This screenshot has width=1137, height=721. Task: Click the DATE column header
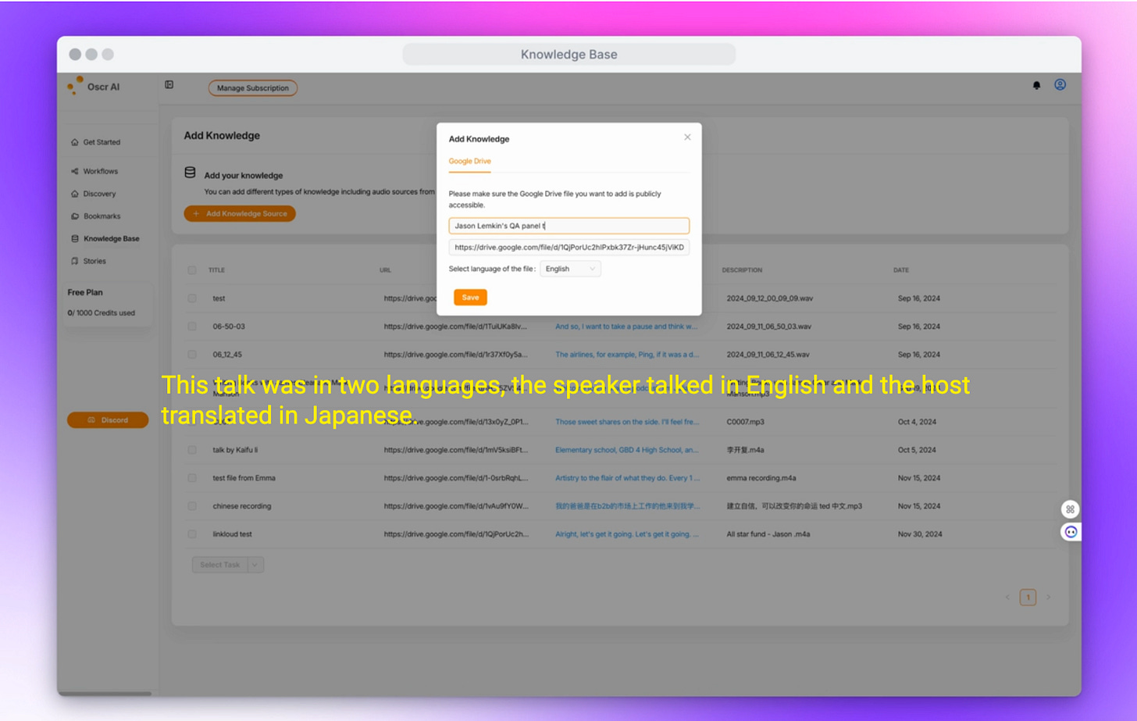tap(901, 270)
